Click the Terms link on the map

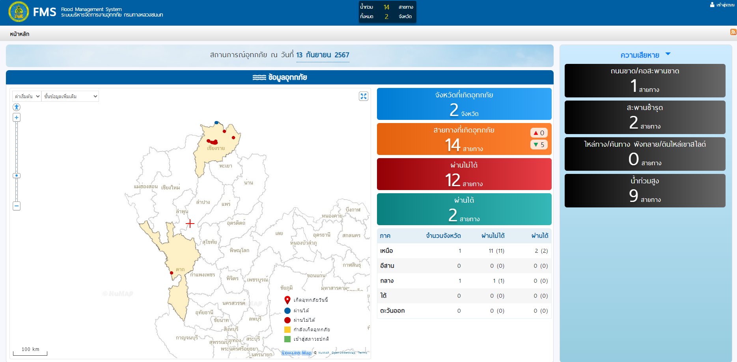pos(362,353)
